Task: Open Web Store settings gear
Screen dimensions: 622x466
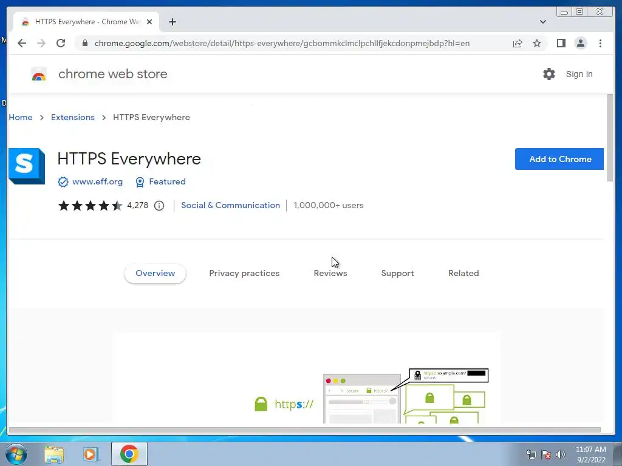Action: tap(549, 74)
